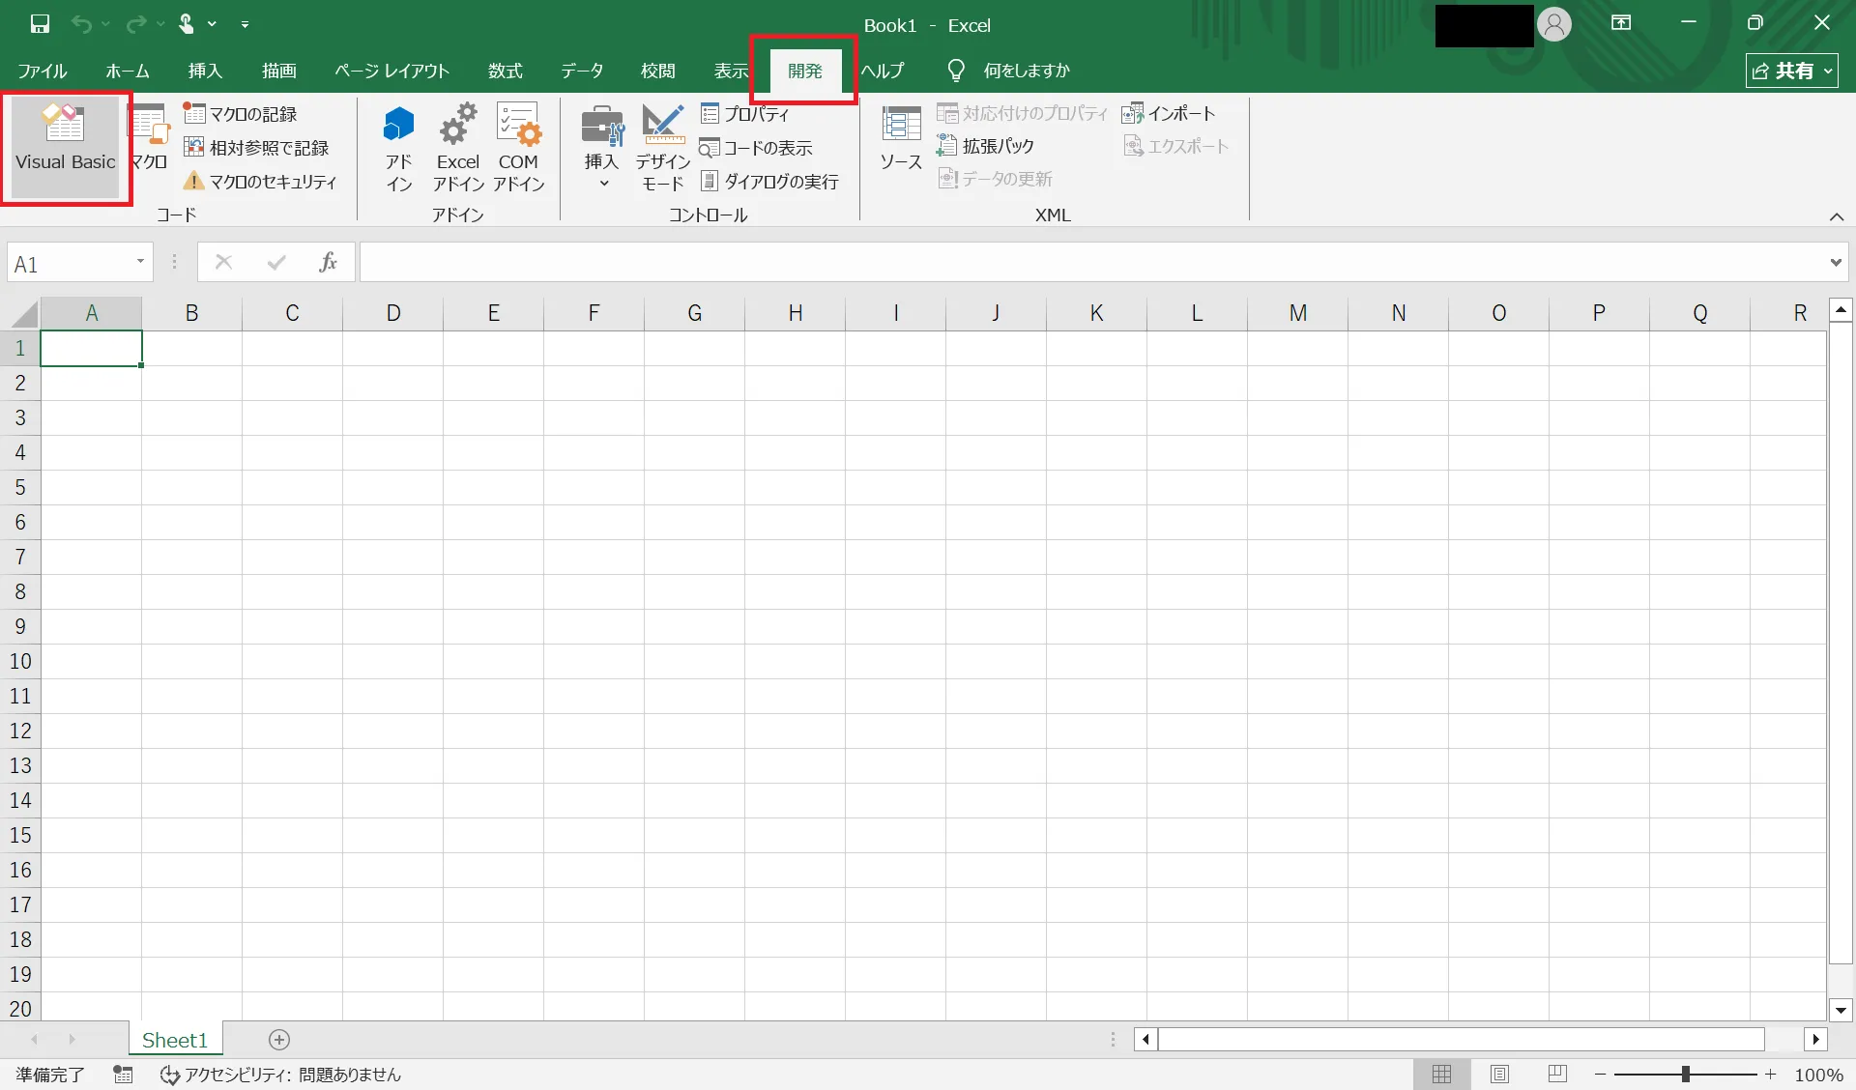
Task: Open the 数式 formulas tab
Action: click(x=505, y=71)
